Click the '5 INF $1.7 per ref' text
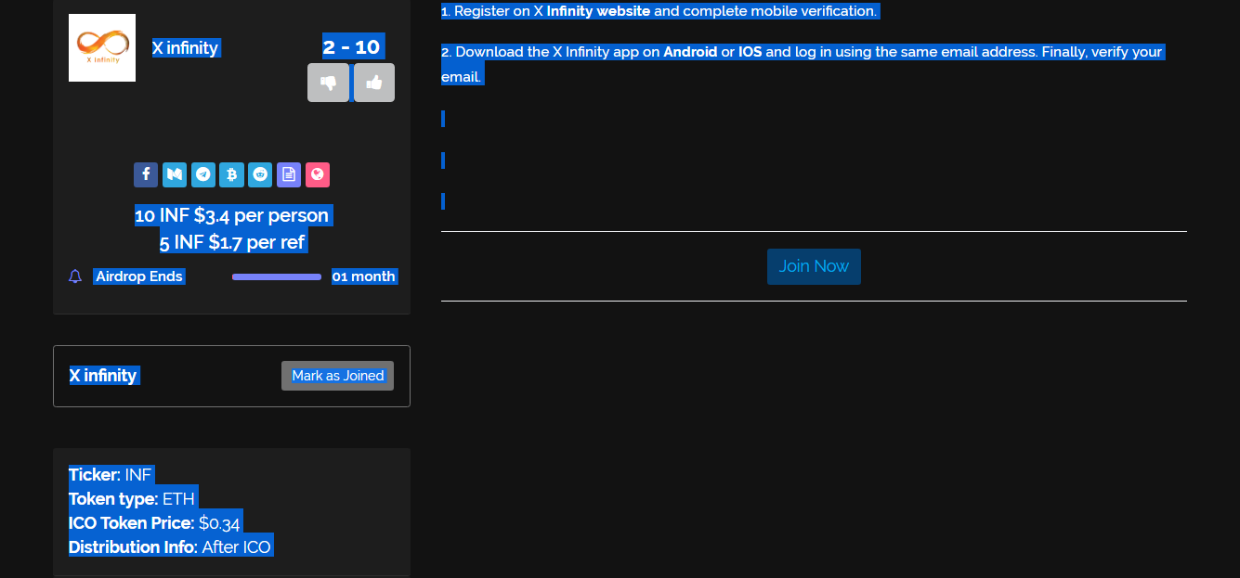Screen dimensions: 1240x578 tap(232, 243)
